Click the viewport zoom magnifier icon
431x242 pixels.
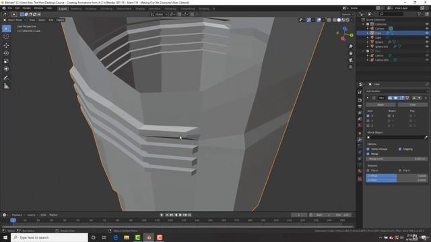[350, 46]
